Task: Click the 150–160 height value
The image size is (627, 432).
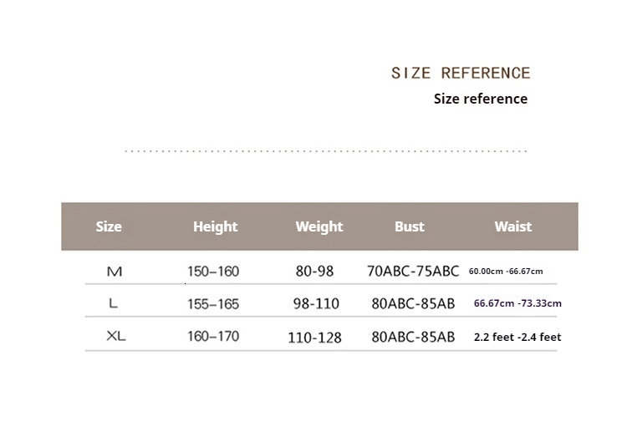Action: point(213,272)
